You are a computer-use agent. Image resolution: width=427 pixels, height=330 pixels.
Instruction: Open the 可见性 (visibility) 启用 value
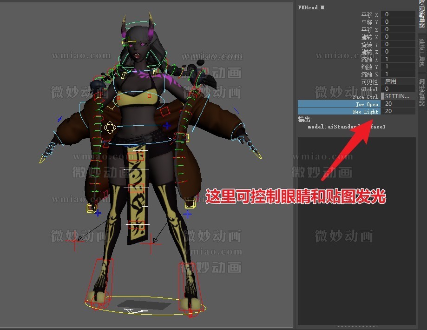coord(398,81)
